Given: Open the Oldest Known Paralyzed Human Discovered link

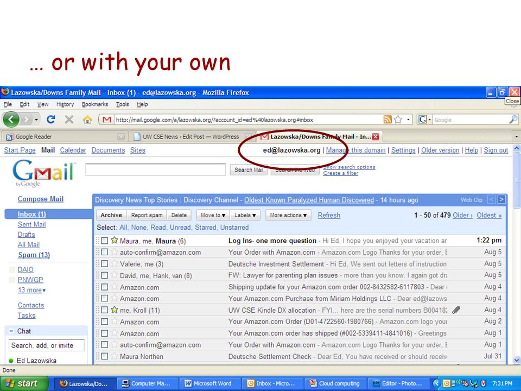Looking at the screenshot, I should 309,200.
